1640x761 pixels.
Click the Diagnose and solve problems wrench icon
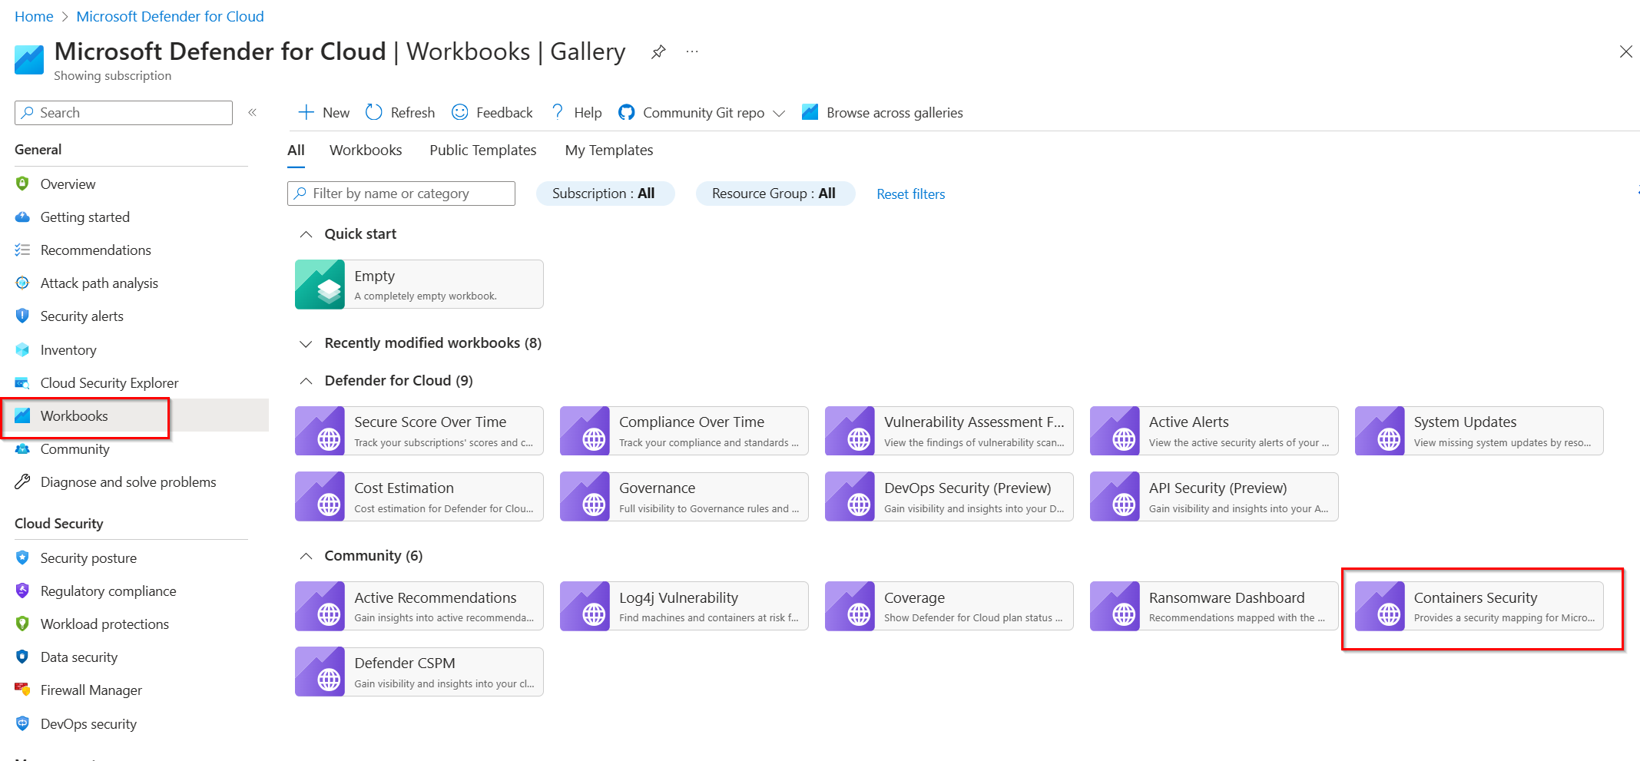(22, 481)
